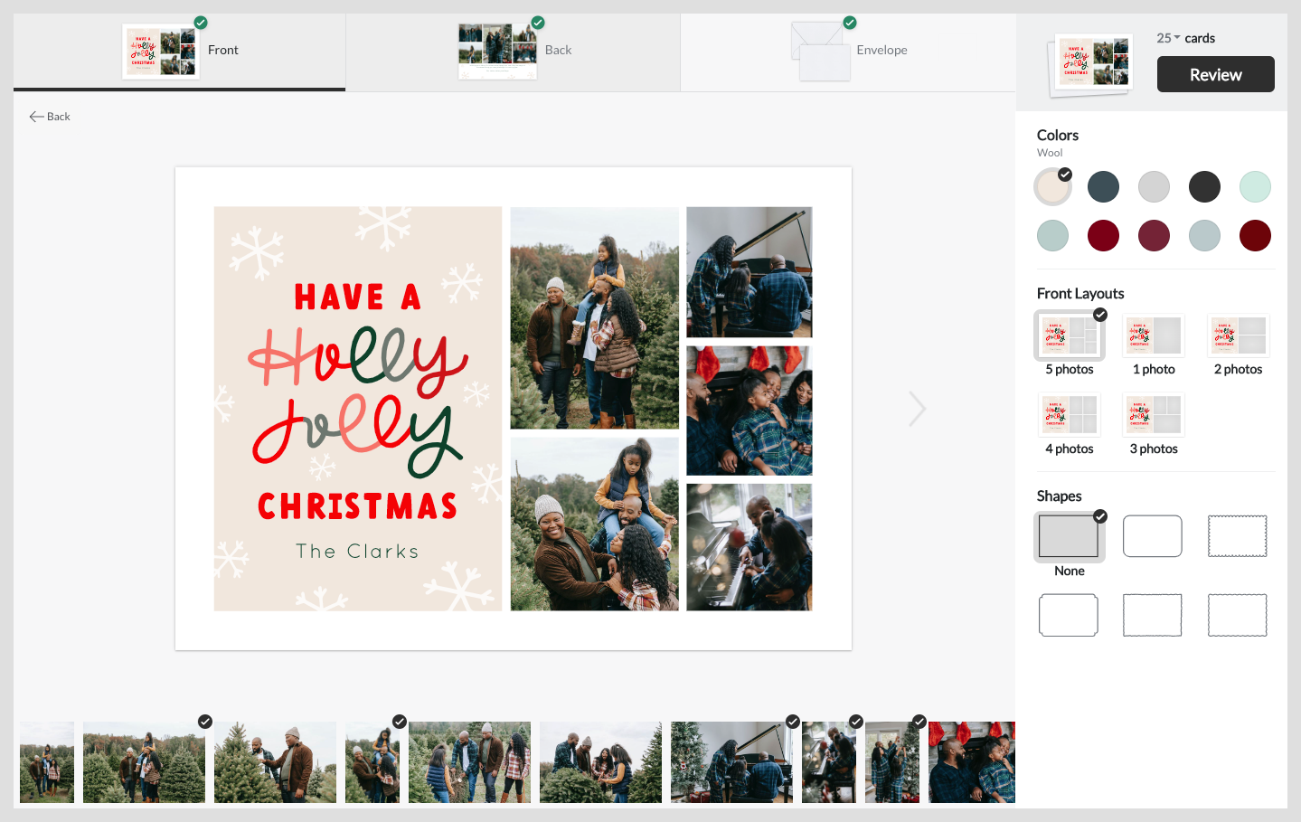Apply the 4 photos layout

pyautogui.click(x=1069, y=413)
